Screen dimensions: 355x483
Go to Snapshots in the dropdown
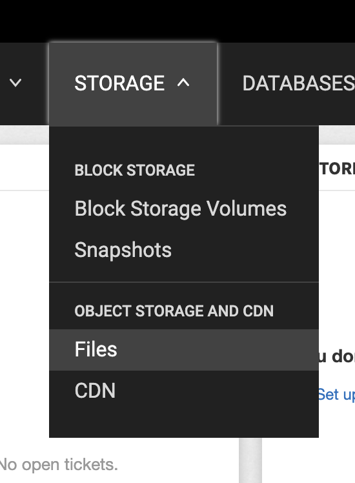pos(123,249)
